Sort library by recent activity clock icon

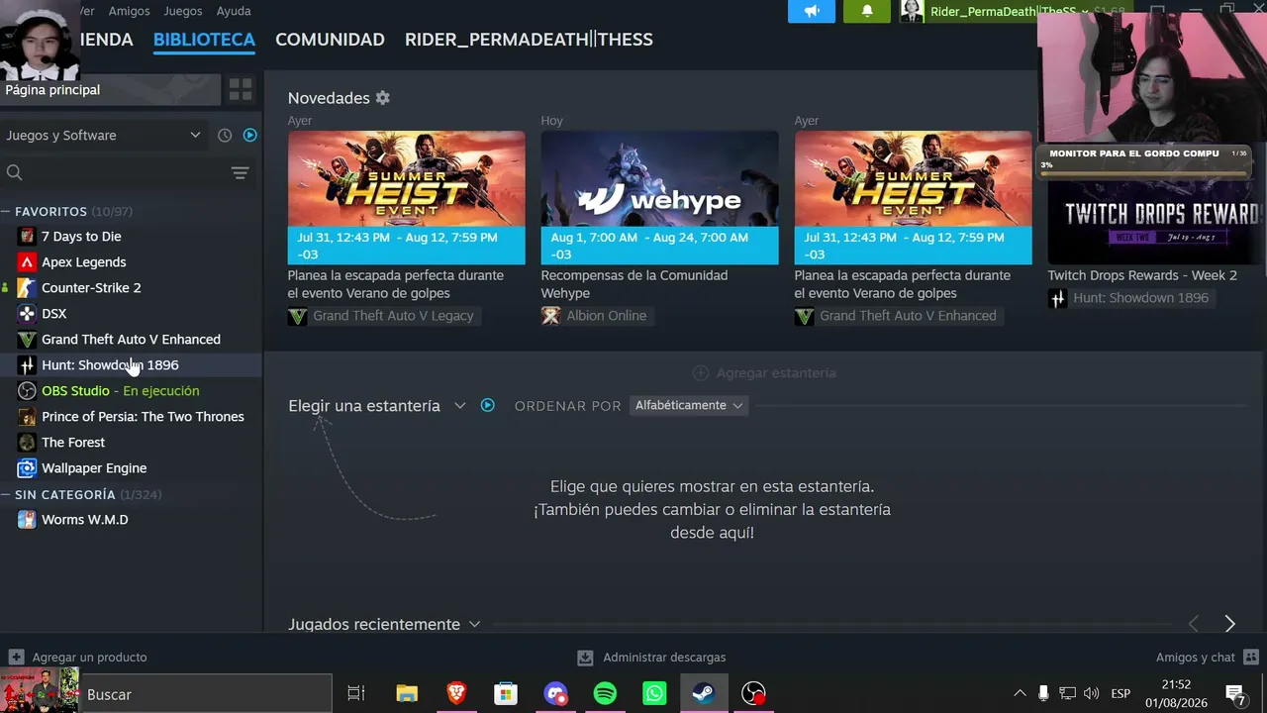coord(225,135)
